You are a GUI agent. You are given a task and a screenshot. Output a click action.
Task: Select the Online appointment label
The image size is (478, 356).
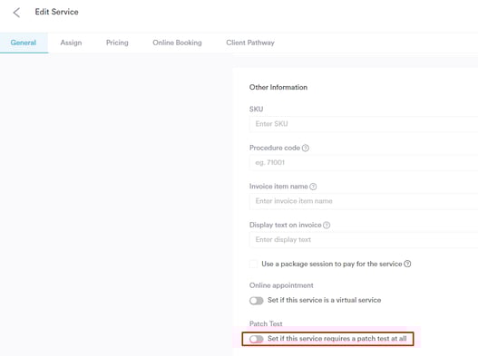tap(281, 285)
